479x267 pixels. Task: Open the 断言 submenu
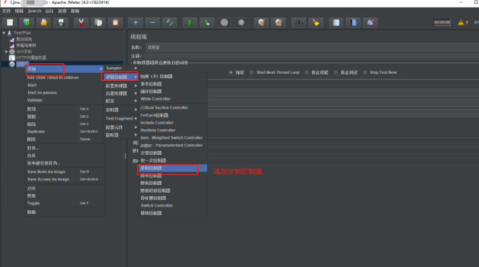(121, 100)
